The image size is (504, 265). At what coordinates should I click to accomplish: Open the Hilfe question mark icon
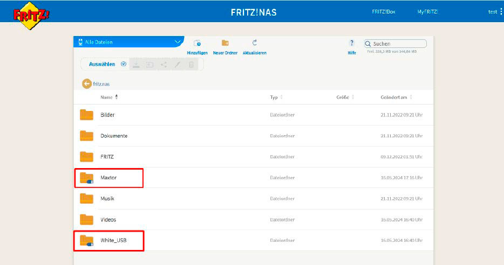coord(352,43)
